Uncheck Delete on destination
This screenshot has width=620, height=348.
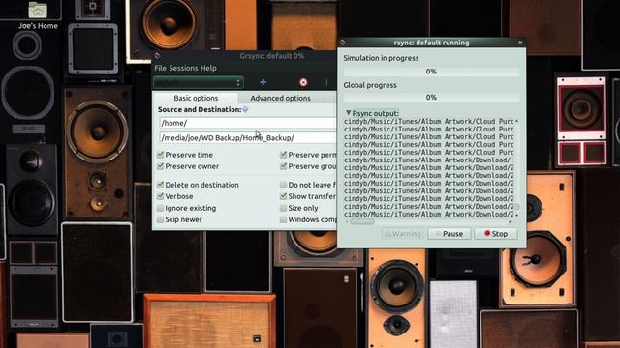[x=160, y=185]
